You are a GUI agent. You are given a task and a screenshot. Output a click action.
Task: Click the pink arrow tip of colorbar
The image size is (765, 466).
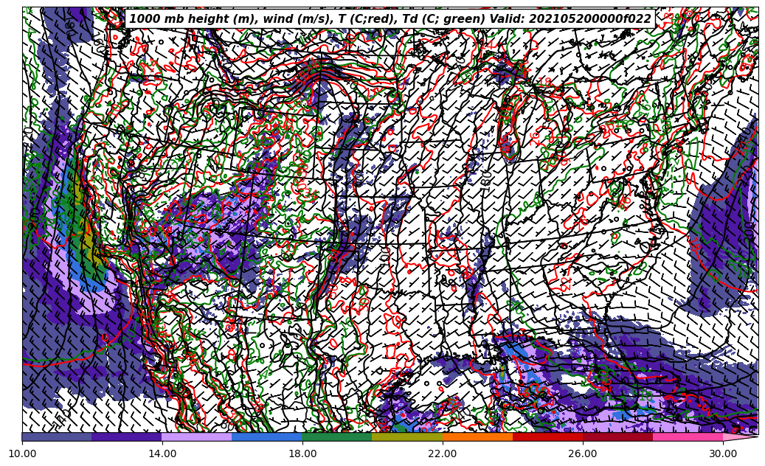tap(739, 437)
